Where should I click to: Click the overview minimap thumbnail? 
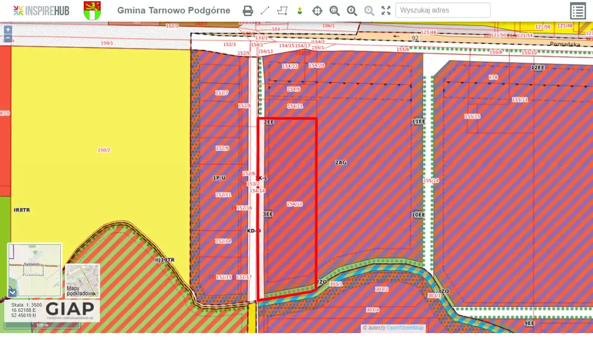click(x=35, y=269)
